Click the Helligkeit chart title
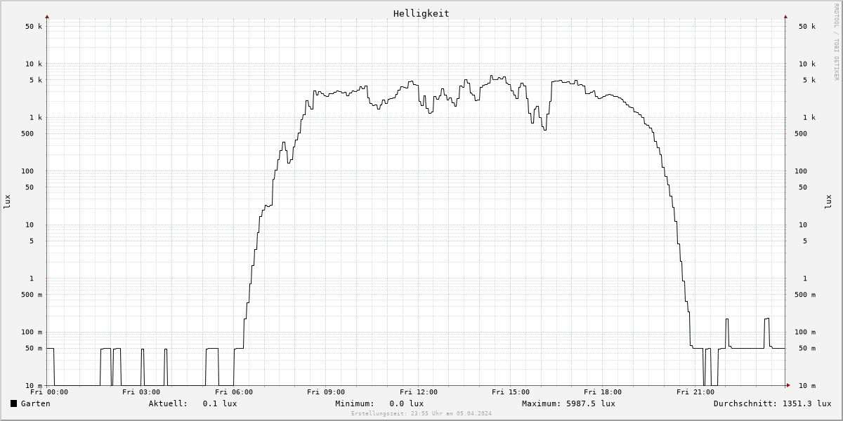843x421 pixels. 421,13
